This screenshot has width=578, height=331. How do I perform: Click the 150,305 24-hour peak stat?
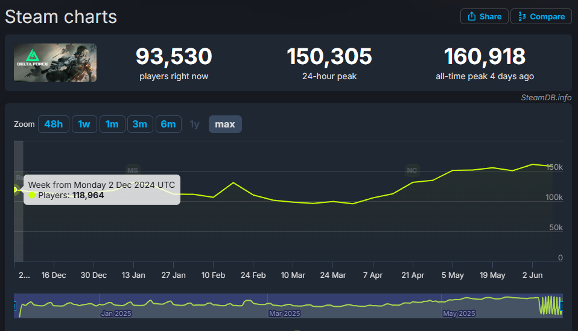click(x=329, y=57)
